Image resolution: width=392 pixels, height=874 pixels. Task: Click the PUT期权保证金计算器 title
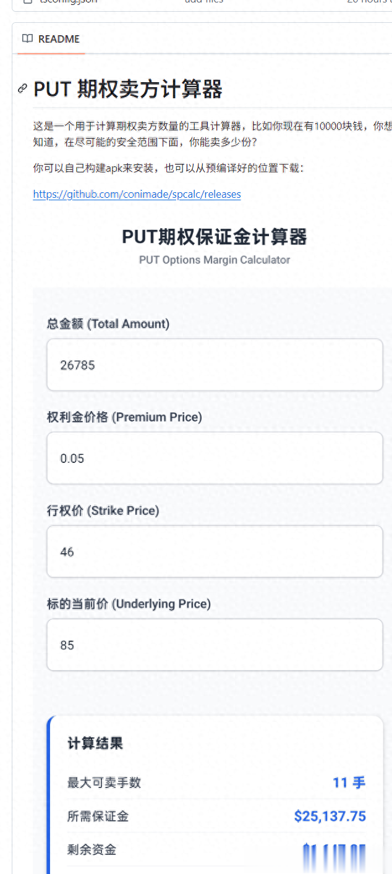pos(214,237)
